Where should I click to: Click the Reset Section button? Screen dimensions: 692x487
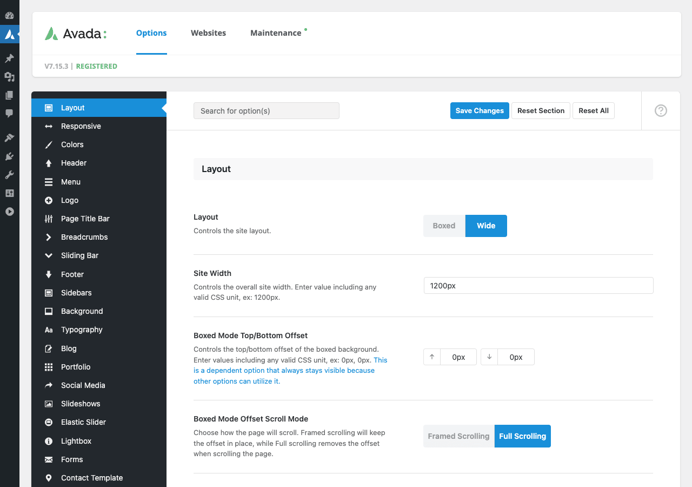(541, 110)
